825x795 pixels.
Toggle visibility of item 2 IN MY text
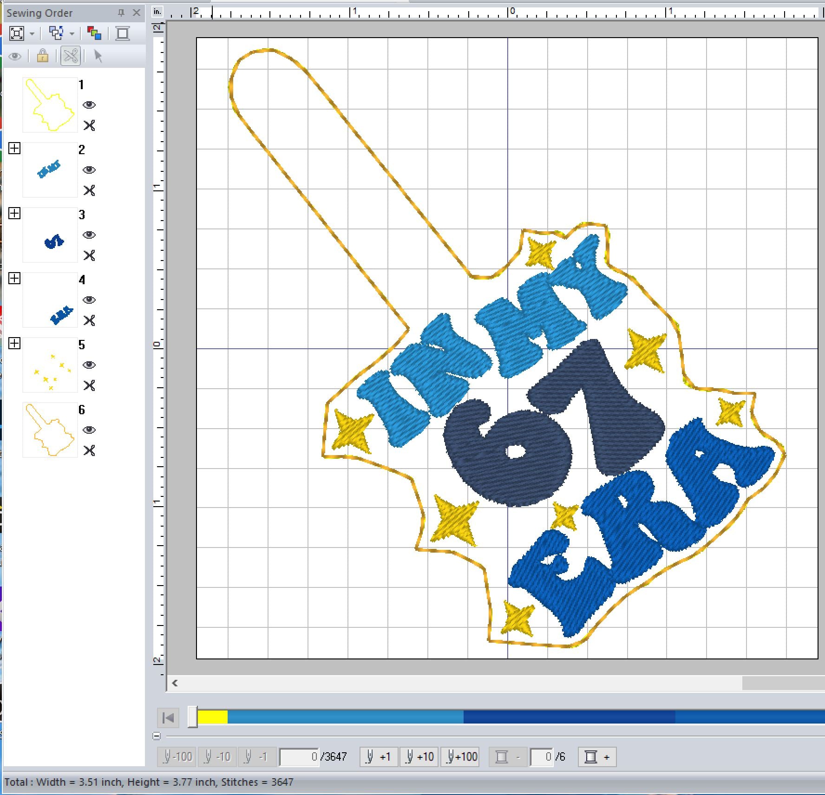(89, 170)
